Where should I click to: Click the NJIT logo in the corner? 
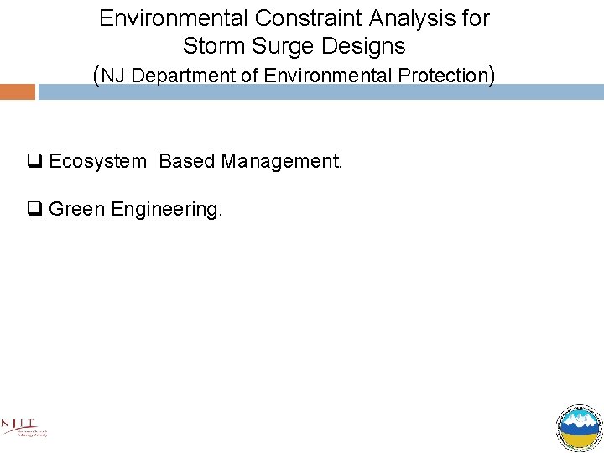tap(24, 428)
